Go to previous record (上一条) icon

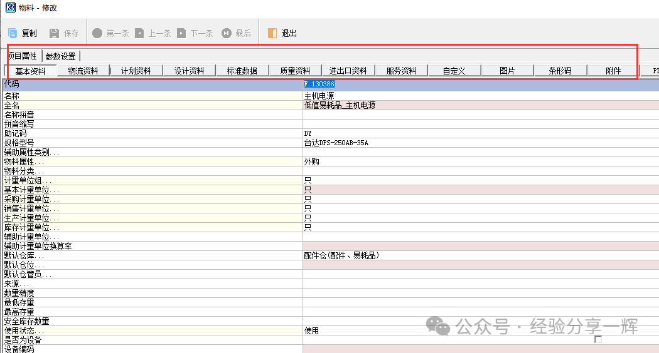(x=139, y=33)
